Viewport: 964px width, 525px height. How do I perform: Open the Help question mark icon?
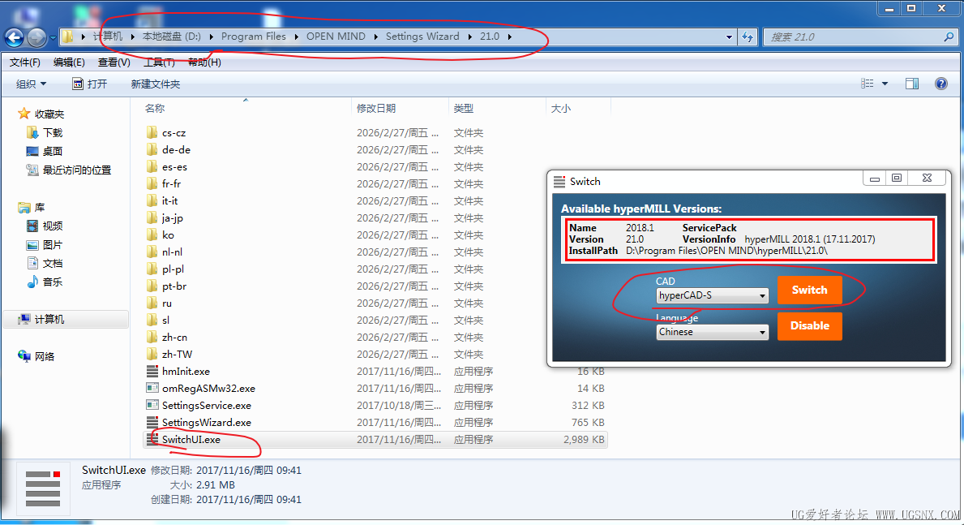[x=941, y=84]
